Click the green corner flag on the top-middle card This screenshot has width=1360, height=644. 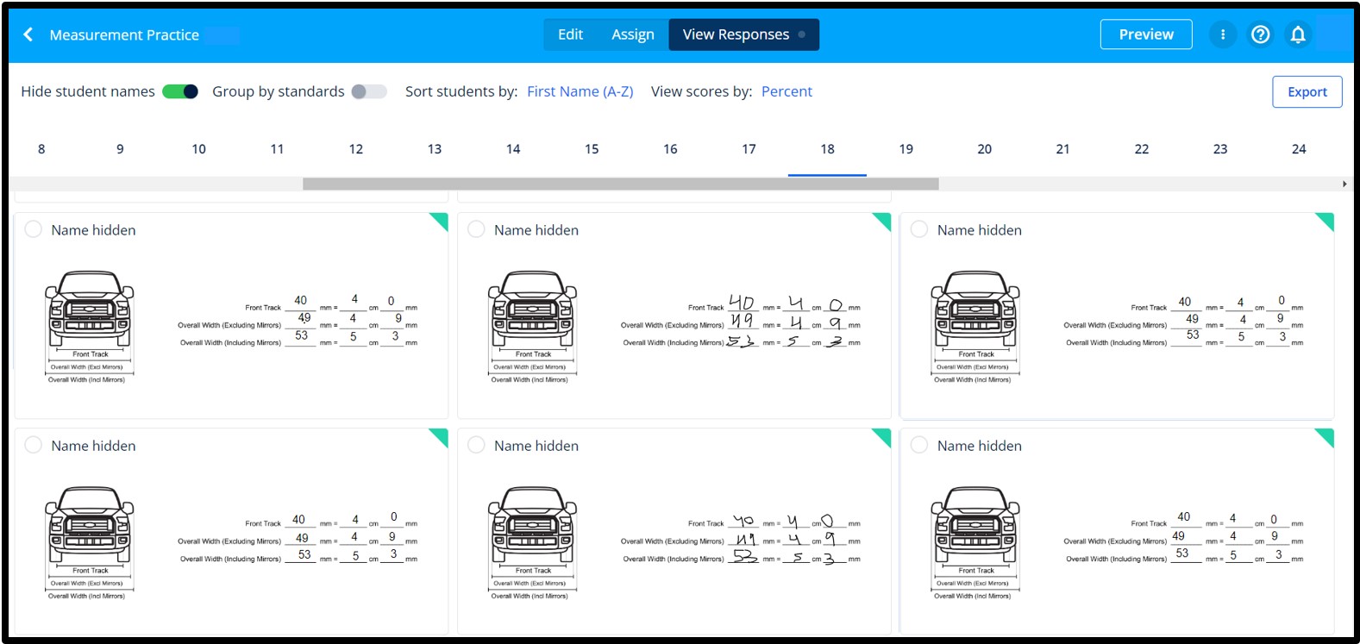(883, 221)
